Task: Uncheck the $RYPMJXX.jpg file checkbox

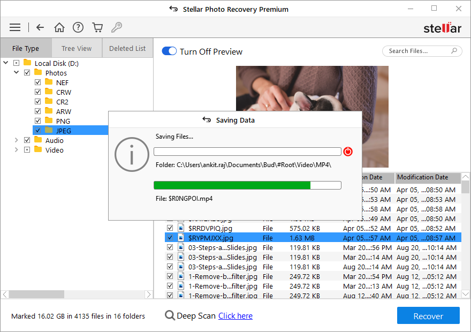Action: point(170,238)
